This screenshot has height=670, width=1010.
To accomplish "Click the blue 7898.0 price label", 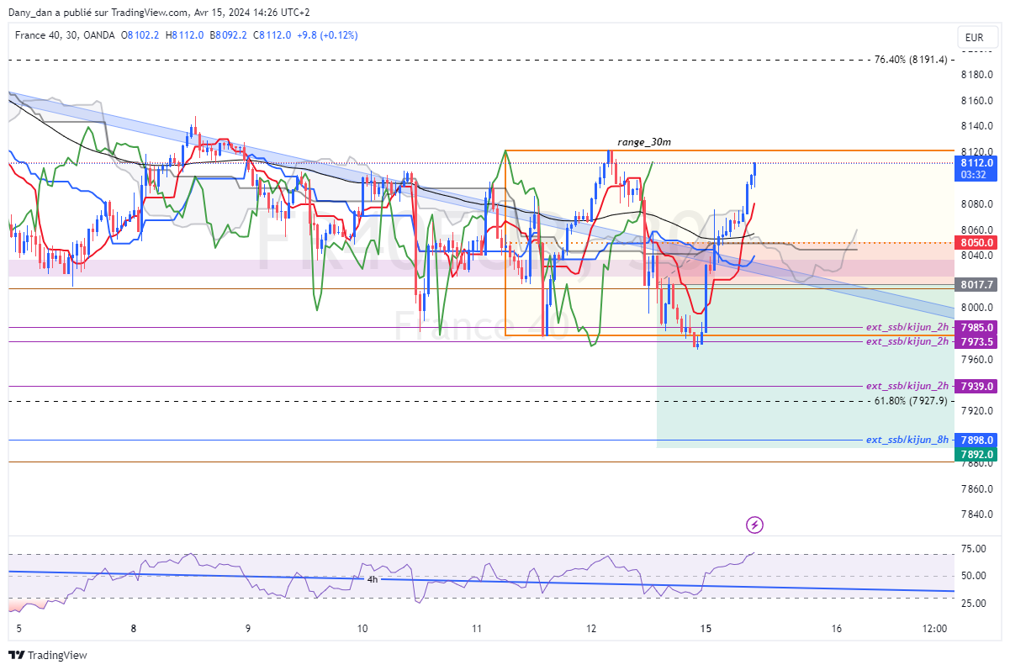I will coord(976,440).
